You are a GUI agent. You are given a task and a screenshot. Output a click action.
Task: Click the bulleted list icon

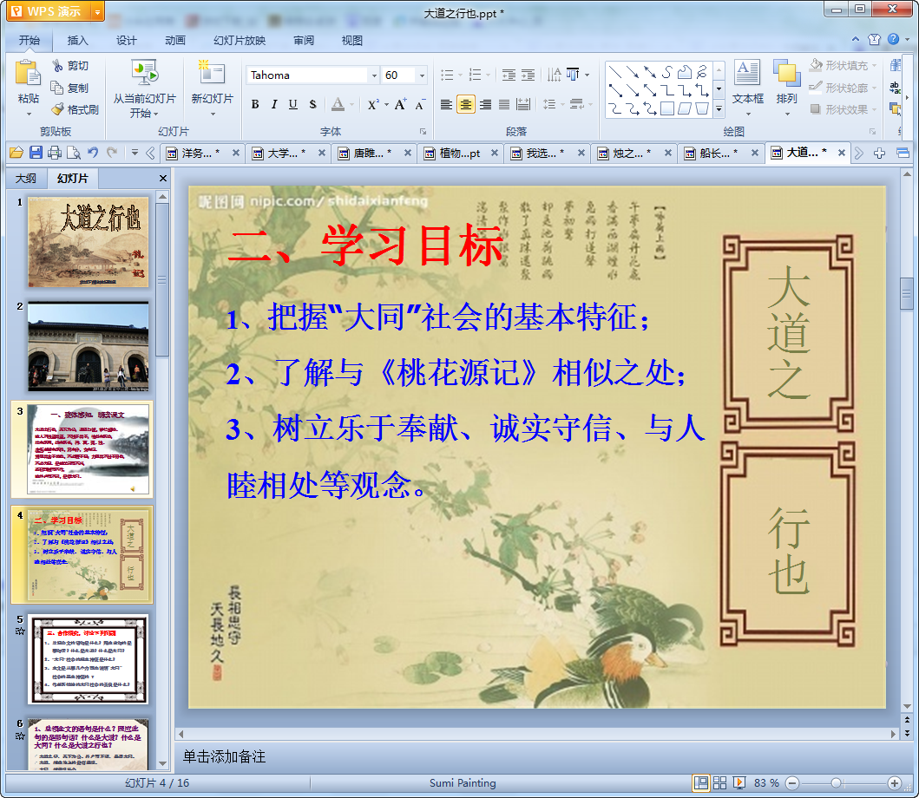point(447,75)
